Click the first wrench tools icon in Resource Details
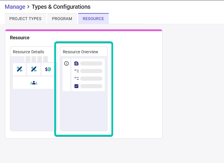 tap(20, 69)
